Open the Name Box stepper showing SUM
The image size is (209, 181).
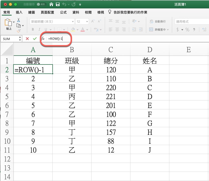click(x=20, y=39)
